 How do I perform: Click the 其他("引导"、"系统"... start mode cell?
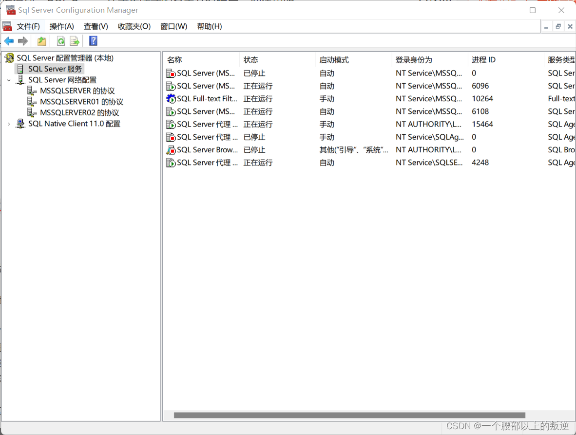[354, 150]
